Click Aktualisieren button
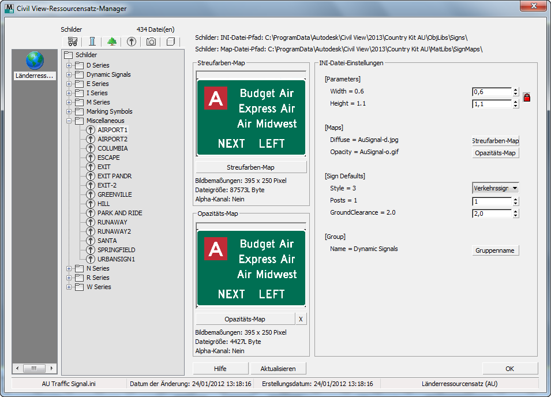This screenshot has width=551, height=397. (278, 369)
